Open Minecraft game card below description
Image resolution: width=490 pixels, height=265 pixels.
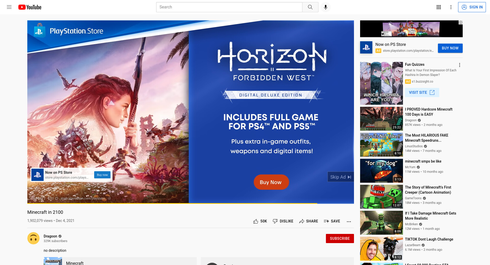[120, 261]
